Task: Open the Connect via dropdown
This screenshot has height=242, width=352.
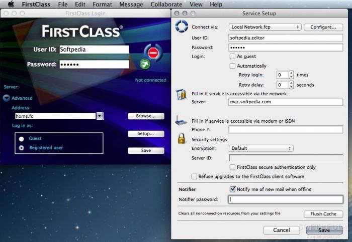Action: [x=265, y=27]
